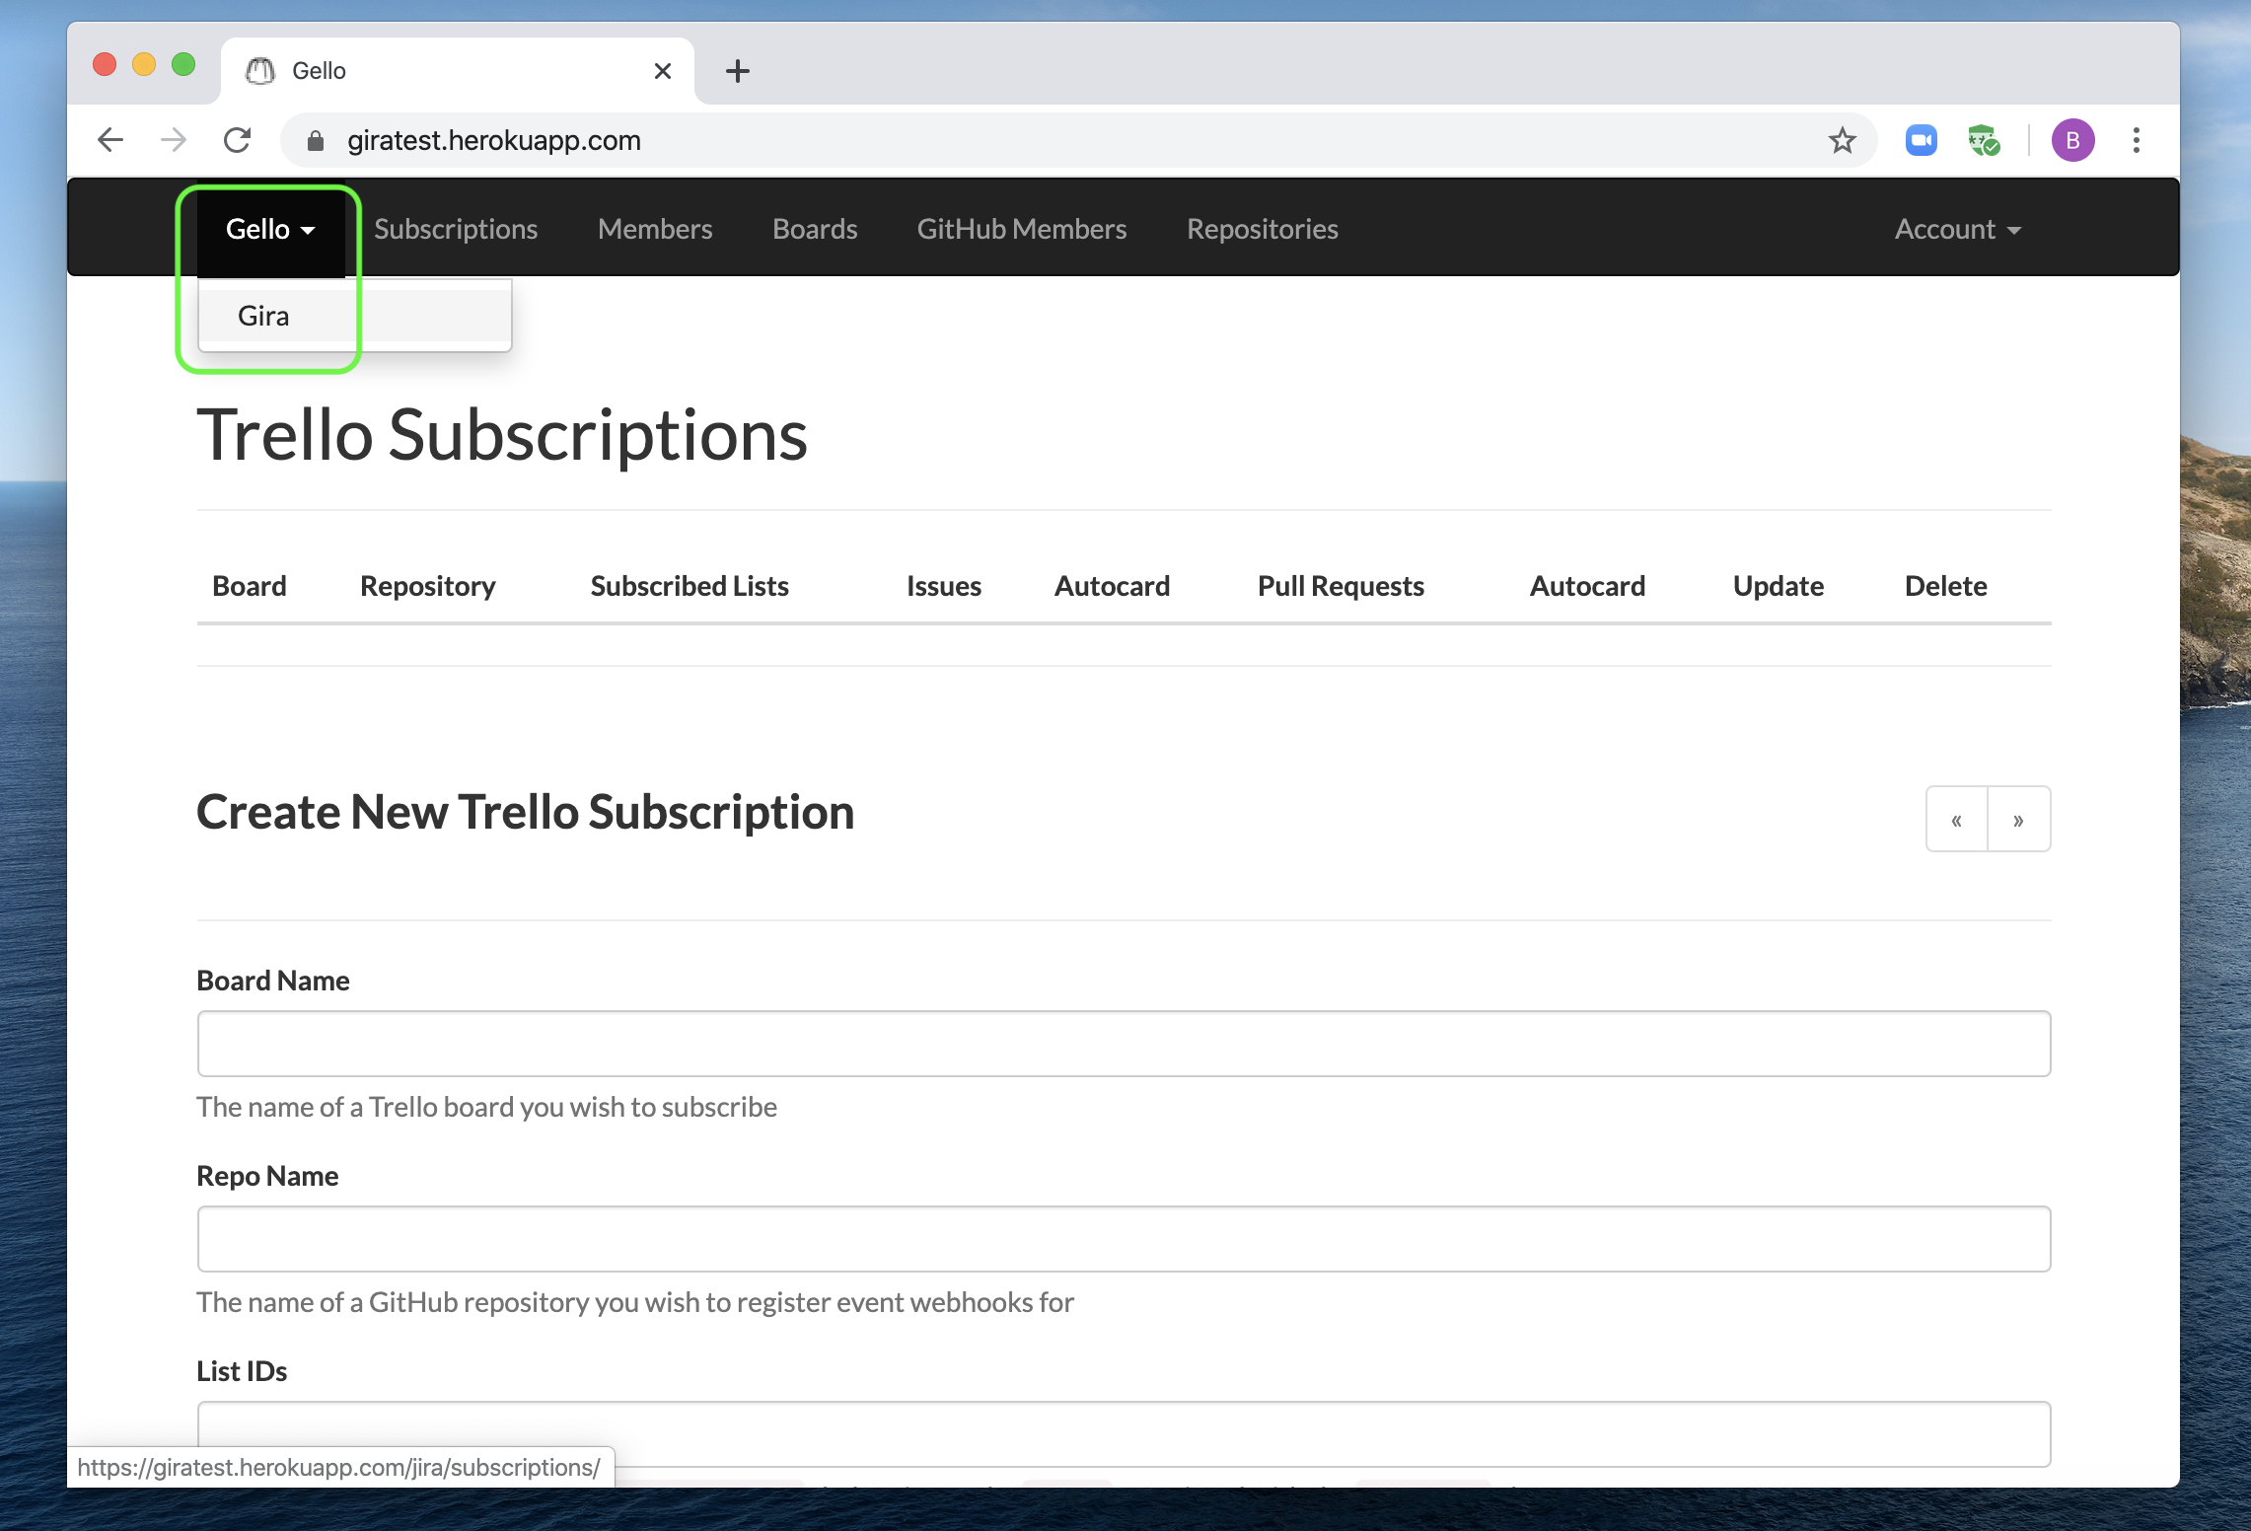Click the next page » button

pos(2019,819)
